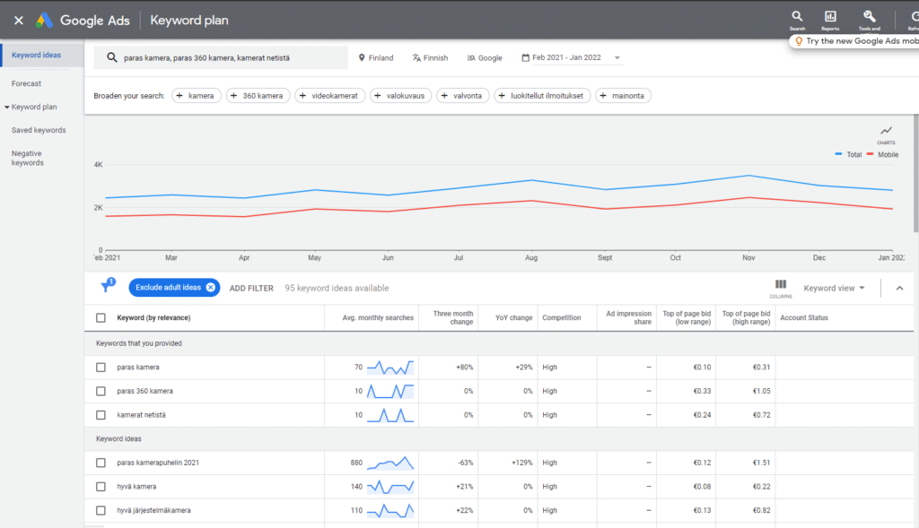Remove the Exclude adult ideas filter chip
The height and width of the screenshot is (528, 919).
coord(211,288)
